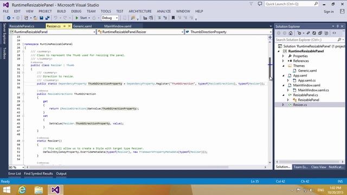Click Sync with Active Document icon
This screenshot has width=347, height=195.
click(308, 33)
